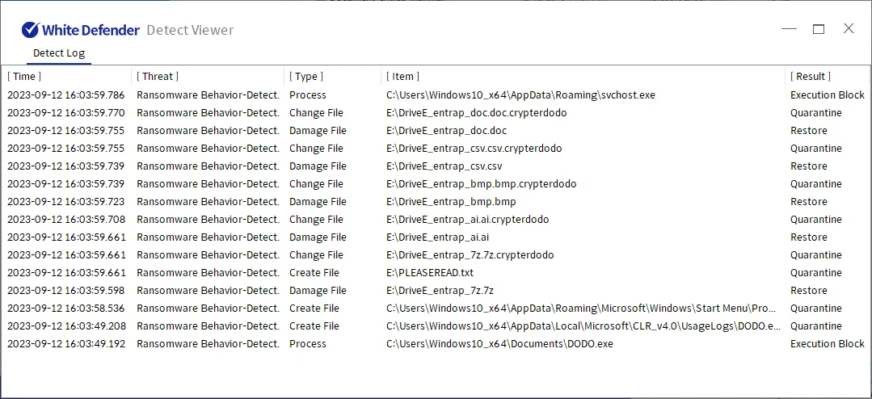Click the Result column header
Screen dimensions: 872x399
810,77
